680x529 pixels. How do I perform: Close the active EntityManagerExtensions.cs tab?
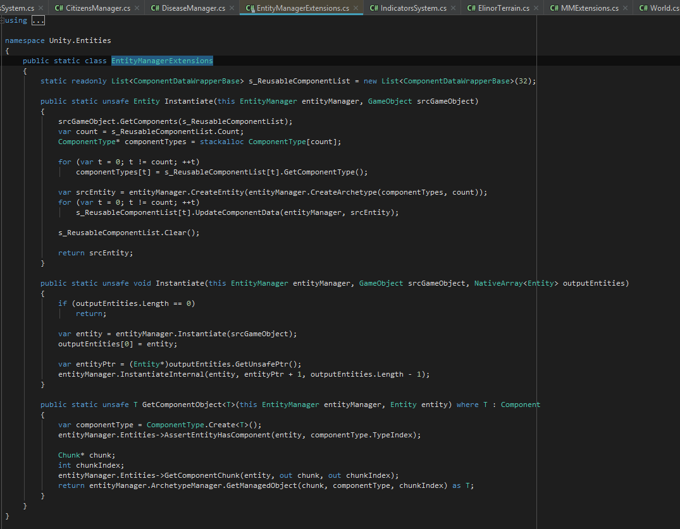coord(356,8)
